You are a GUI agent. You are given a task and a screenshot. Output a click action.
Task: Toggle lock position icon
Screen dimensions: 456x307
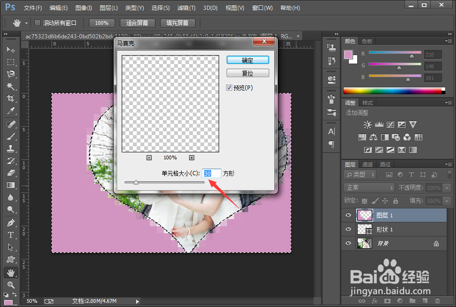click(385, 201)
